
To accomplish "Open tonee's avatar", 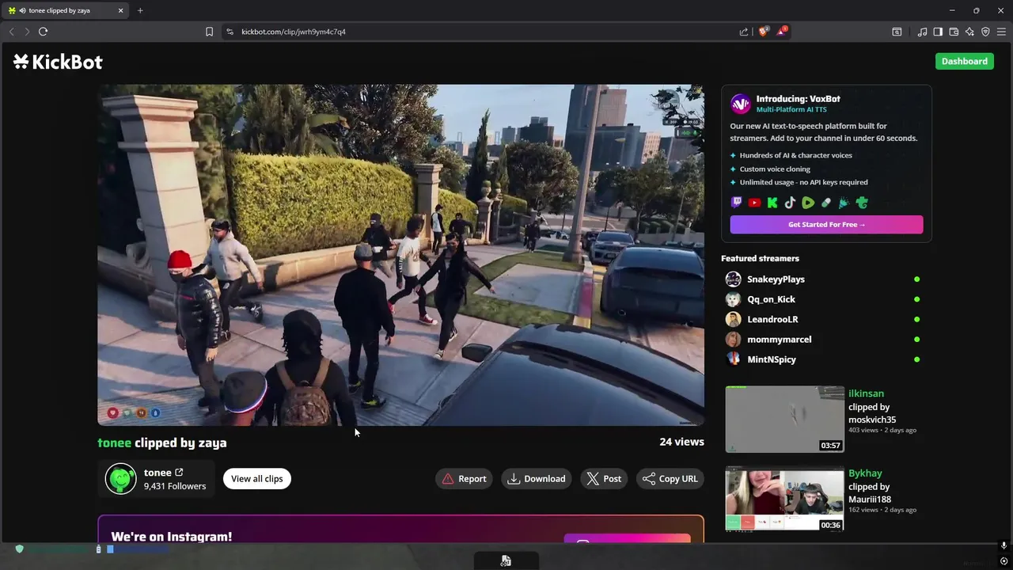I will point(121,479).
